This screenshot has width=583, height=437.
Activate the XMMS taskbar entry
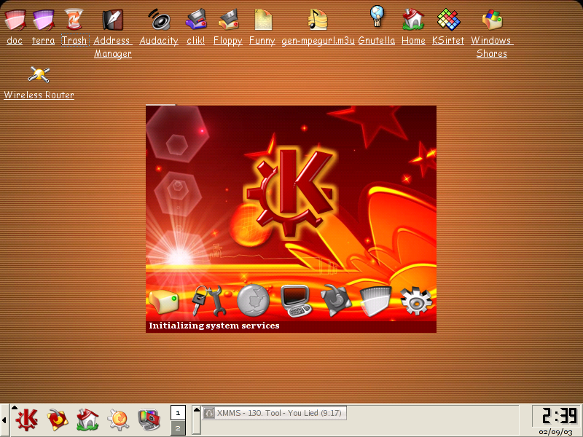coord(275,413)
